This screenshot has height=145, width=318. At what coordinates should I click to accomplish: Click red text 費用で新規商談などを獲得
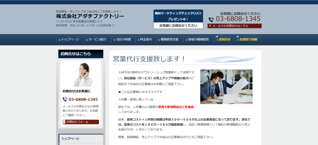pyautogui.click(x=176, y=107)
